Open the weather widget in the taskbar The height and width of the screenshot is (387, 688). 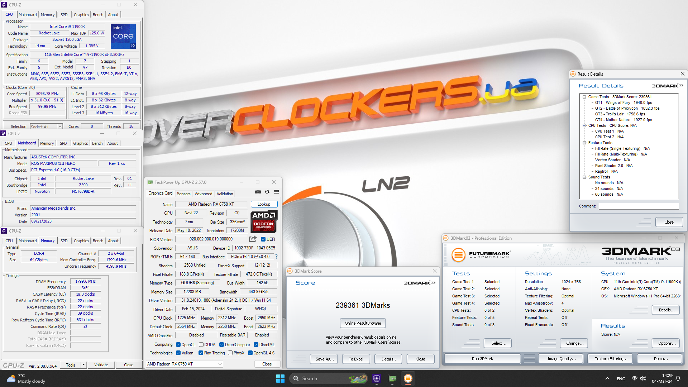click(x=26, y=378)
